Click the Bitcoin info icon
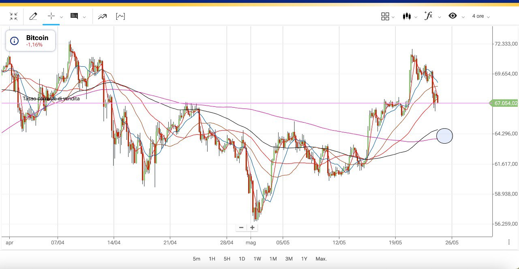This screenshot has height=269, width=519. coord(15,41)
